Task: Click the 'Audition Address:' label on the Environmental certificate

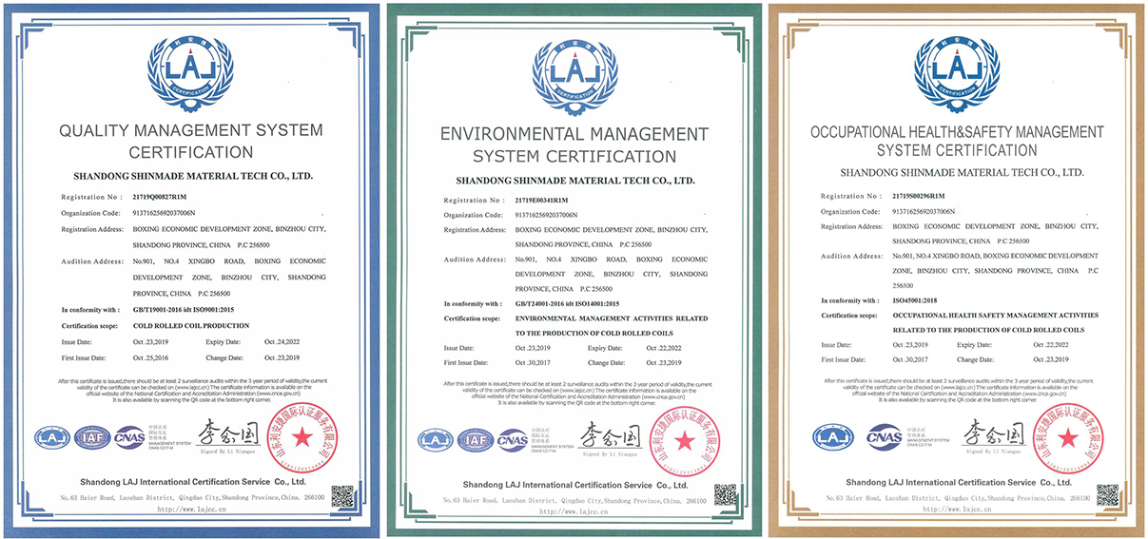Action: tap(475, 259)
